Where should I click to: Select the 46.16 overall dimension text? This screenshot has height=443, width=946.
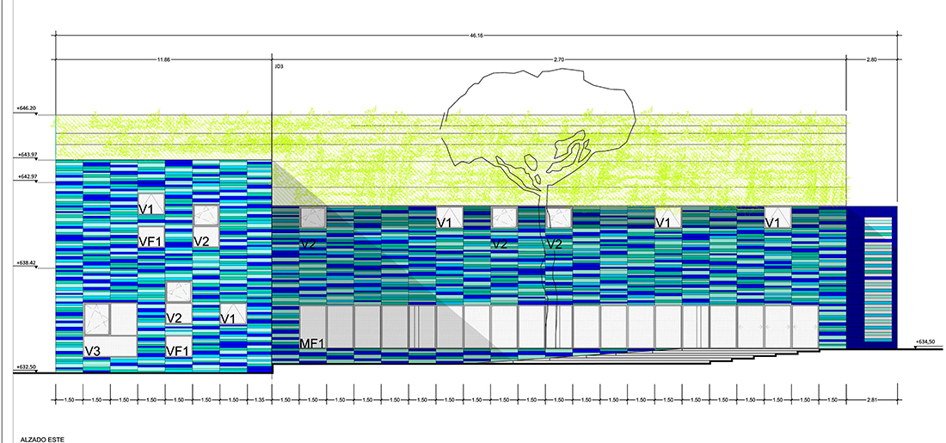click(x=476, y=37)
